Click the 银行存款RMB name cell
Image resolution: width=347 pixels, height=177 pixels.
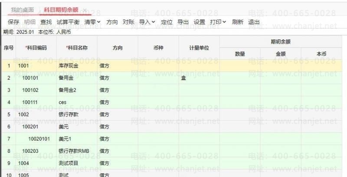tap(77, 151)
